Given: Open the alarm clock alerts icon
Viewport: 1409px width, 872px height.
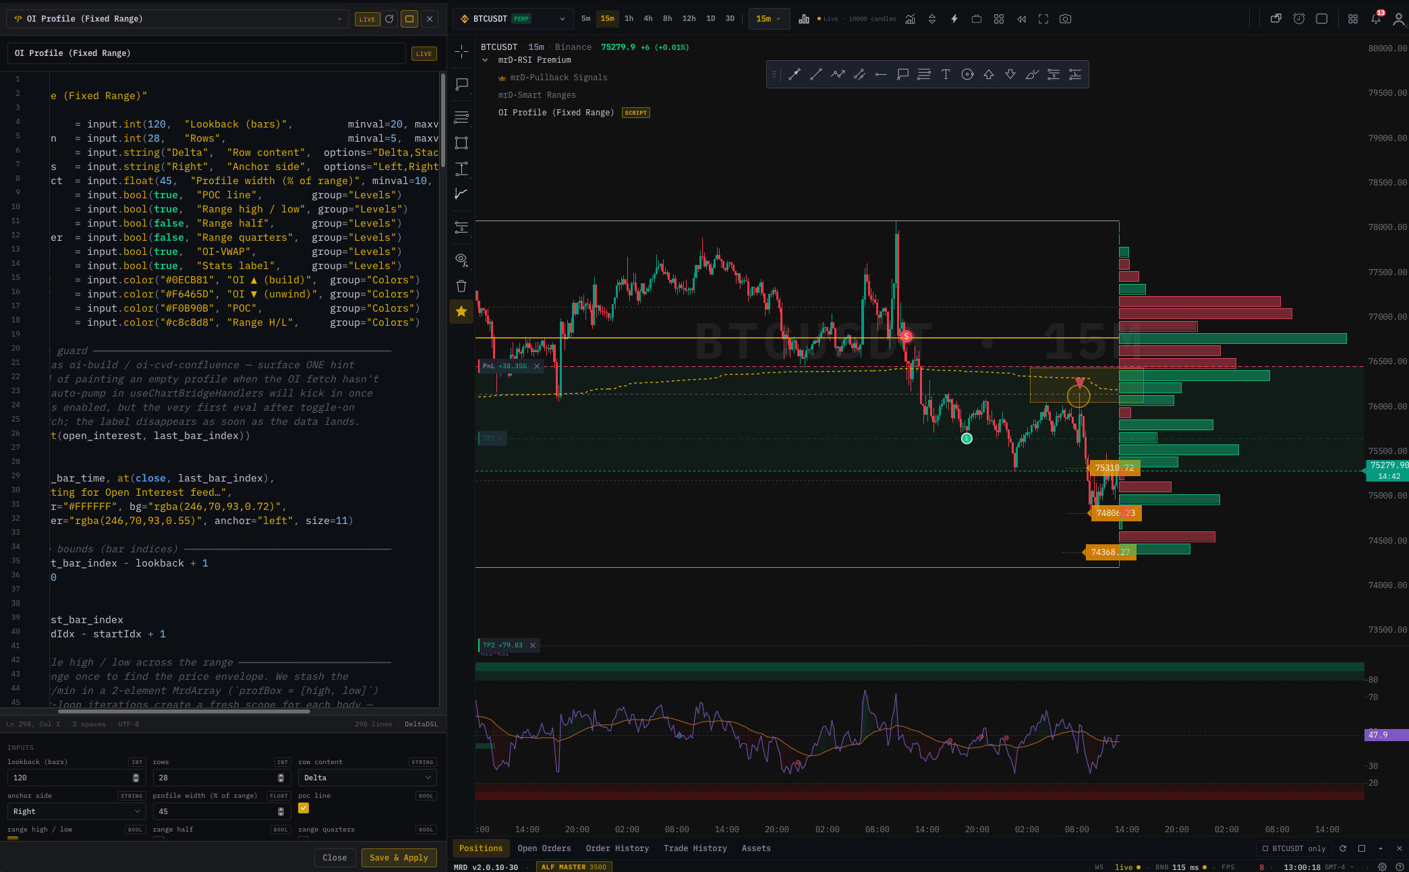Looking at the screenshot, I should [x=1298, y=19].
